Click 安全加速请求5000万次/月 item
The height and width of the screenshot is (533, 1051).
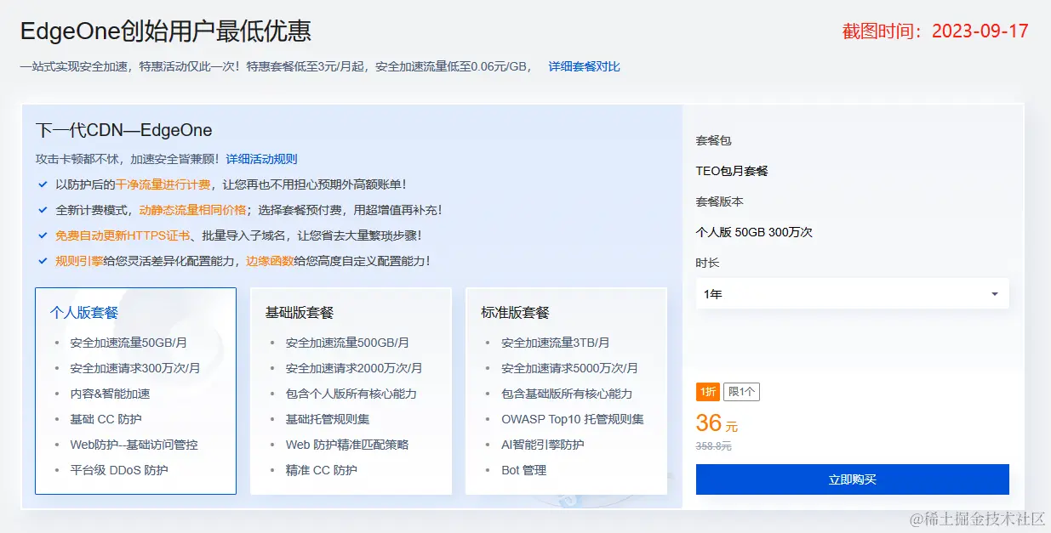569,368
